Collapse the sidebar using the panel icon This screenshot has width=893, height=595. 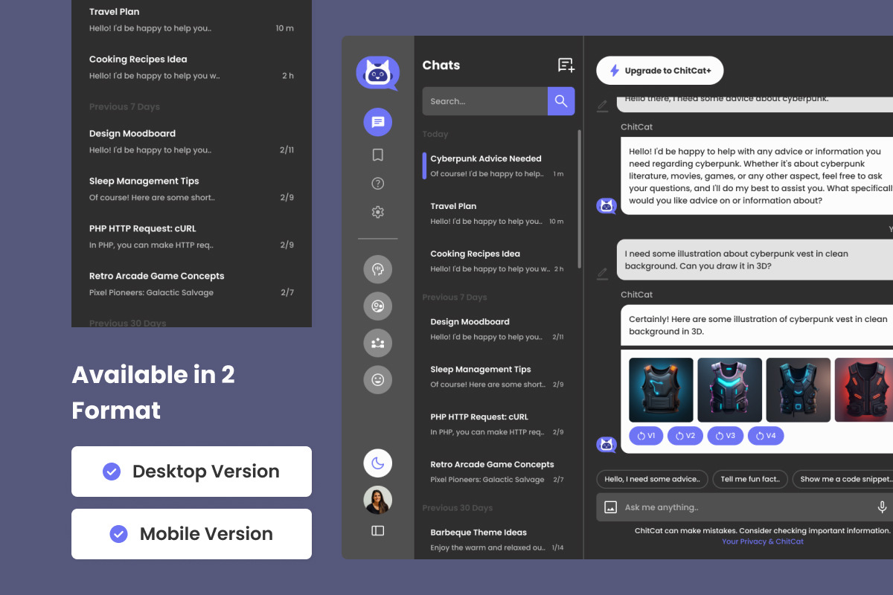(x=377, y=530)
